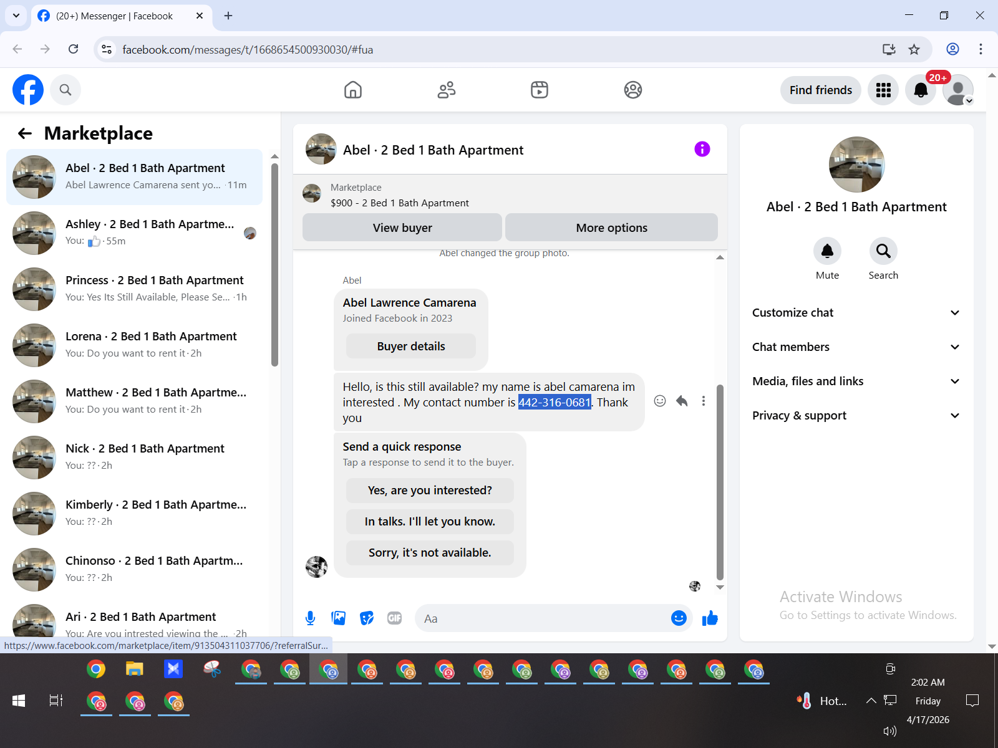This screenshot has width=998, height=748.
Task: Open emoji picker in message box
Action: coord(679,618)
